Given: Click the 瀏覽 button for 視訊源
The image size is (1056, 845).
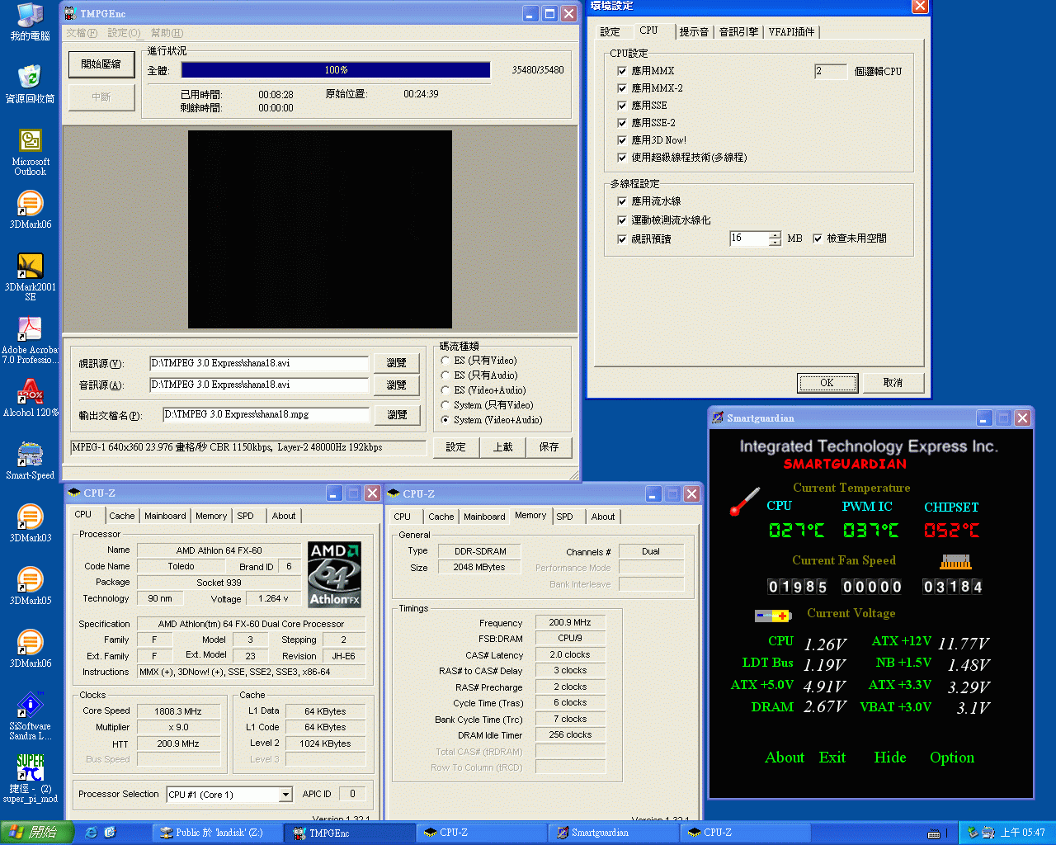Looking at the screenshot, I should pyautogui.click(x=397, y=363).
